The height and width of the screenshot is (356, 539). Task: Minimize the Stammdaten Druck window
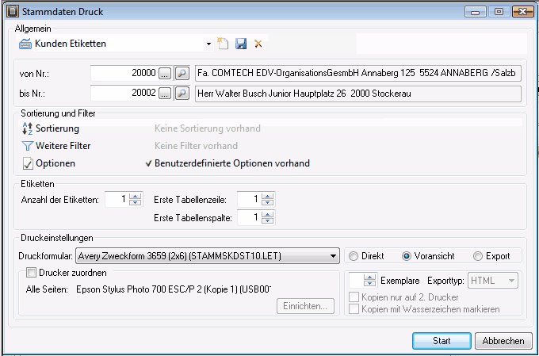pyautogui.click(x=475, y=12)
